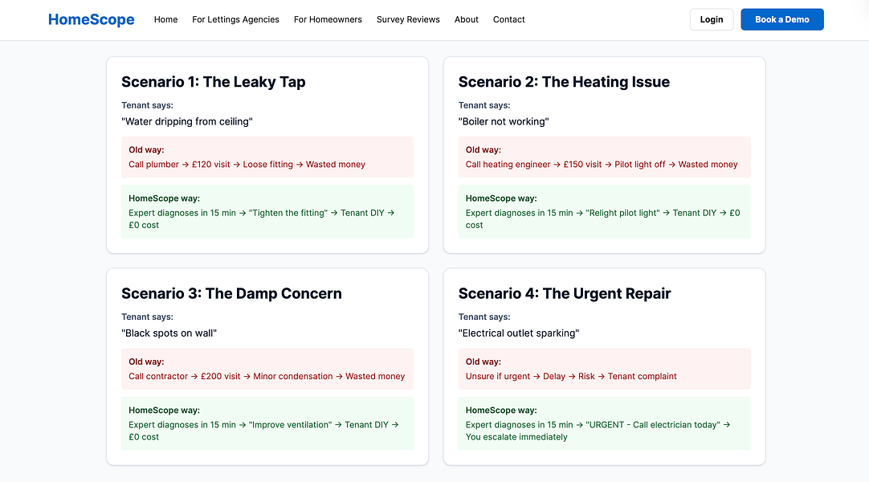Click quote "Black spots on wall"
Image resolution: width=869 pixels, height=482 pixels.
click(x=169, y=333)
